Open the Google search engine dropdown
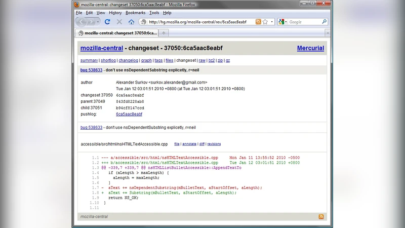 tap(282, 22)
